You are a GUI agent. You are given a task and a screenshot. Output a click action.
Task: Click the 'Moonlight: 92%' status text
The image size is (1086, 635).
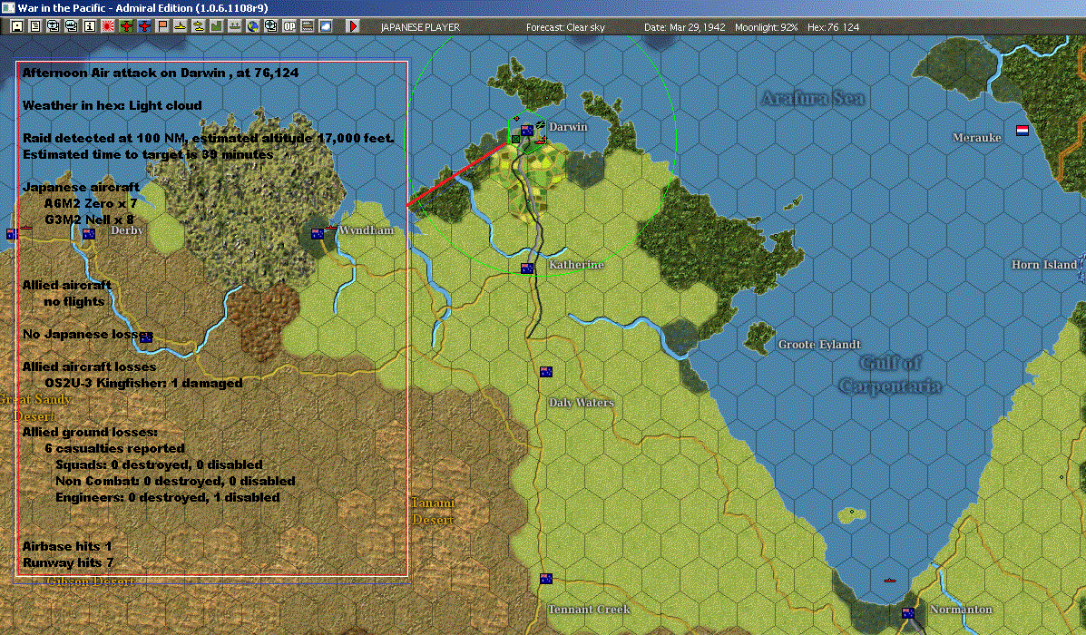tap(766, 27)
